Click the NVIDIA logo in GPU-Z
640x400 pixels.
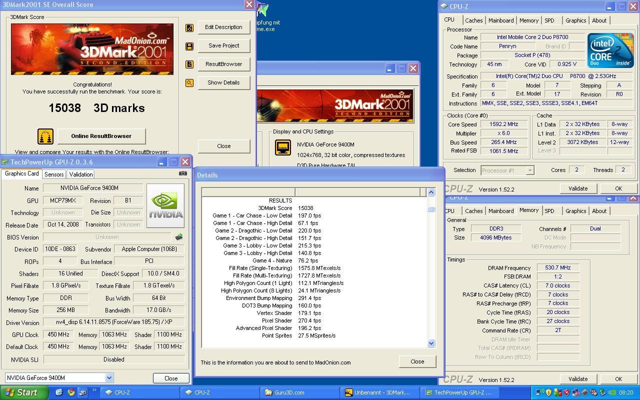165,205
